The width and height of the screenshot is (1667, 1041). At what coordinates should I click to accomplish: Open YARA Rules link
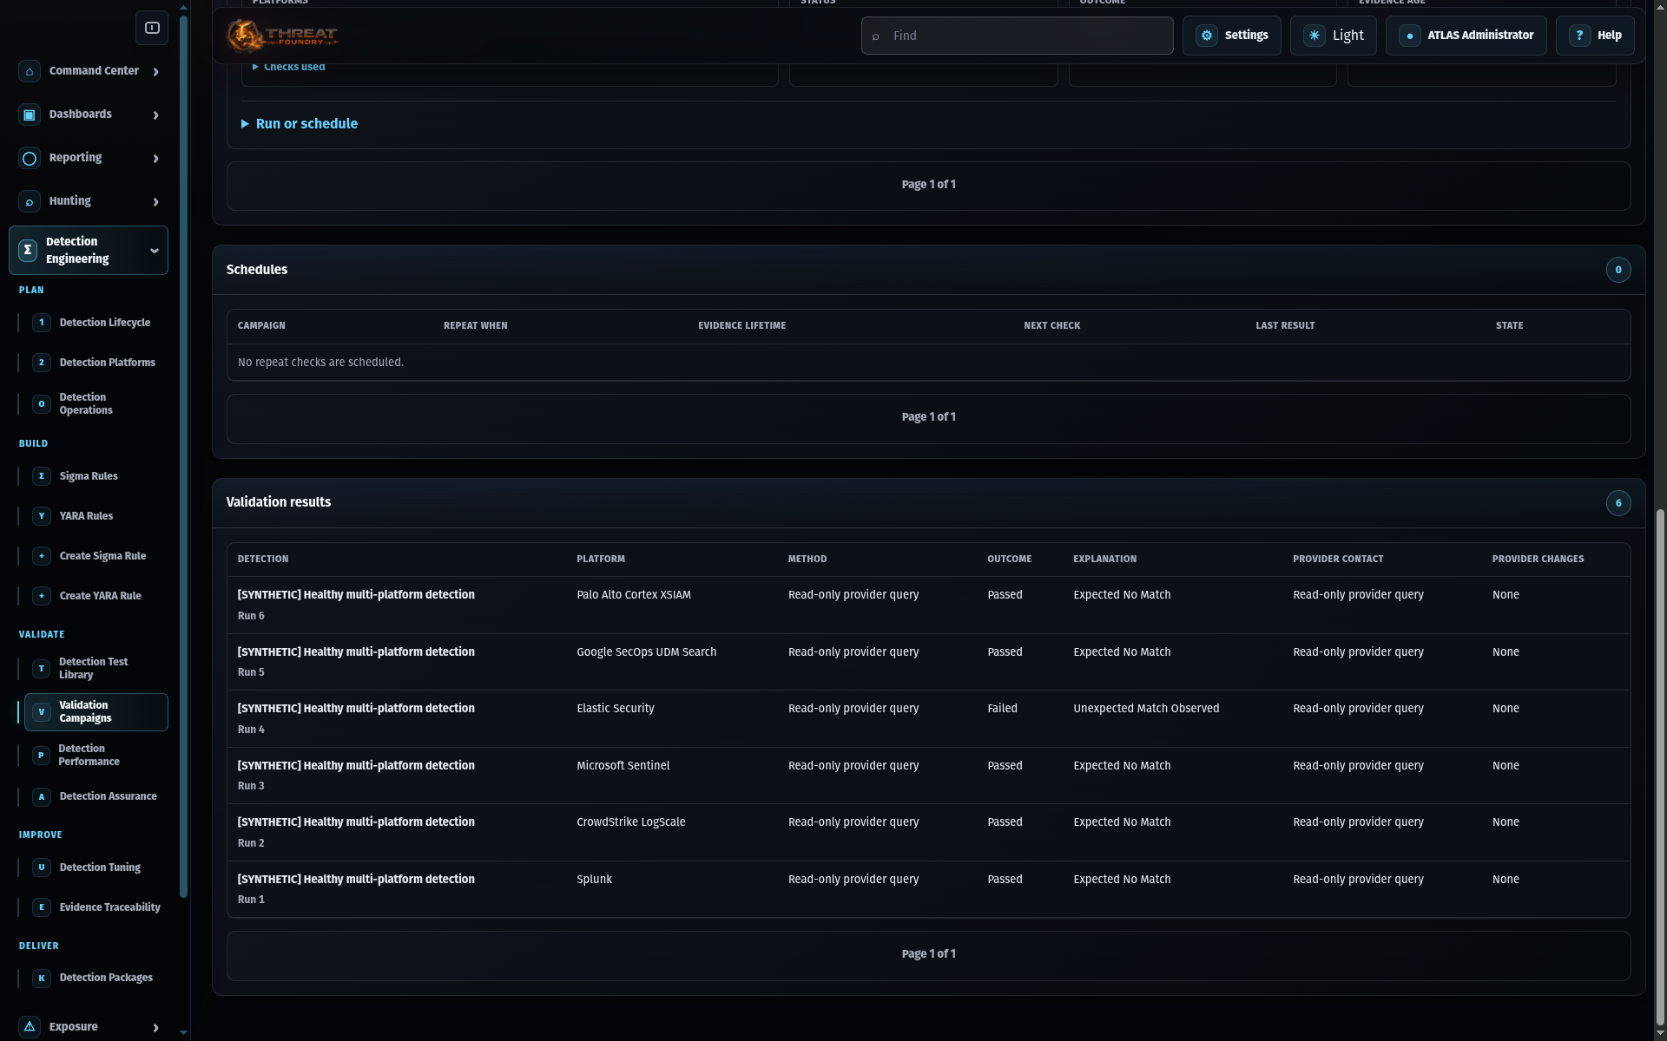[x=86, y=516]
